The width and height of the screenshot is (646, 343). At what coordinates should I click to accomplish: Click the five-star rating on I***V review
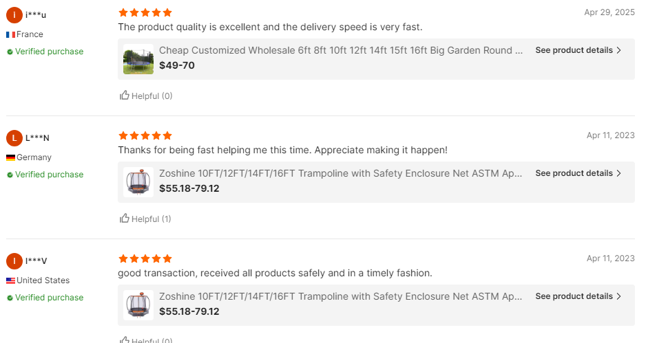click(145, 258)
